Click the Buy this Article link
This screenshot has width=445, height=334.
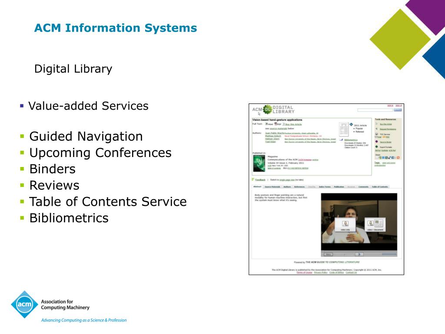(293, 124)
